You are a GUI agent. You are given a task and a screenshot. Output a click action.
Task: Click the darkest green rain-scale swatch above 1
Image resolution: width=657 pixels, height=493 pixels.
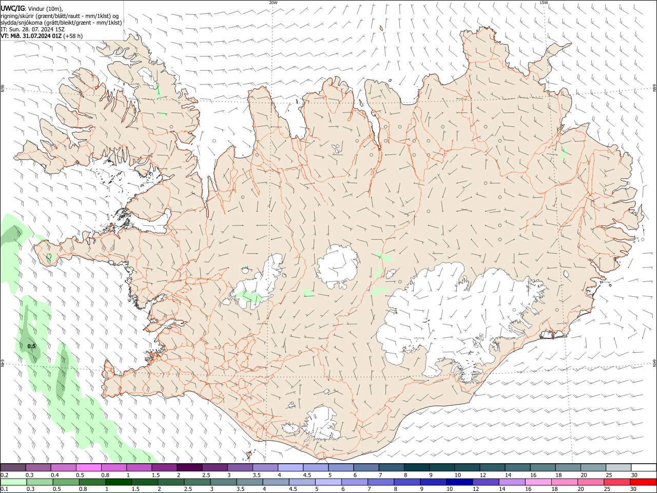click(119, 482)
